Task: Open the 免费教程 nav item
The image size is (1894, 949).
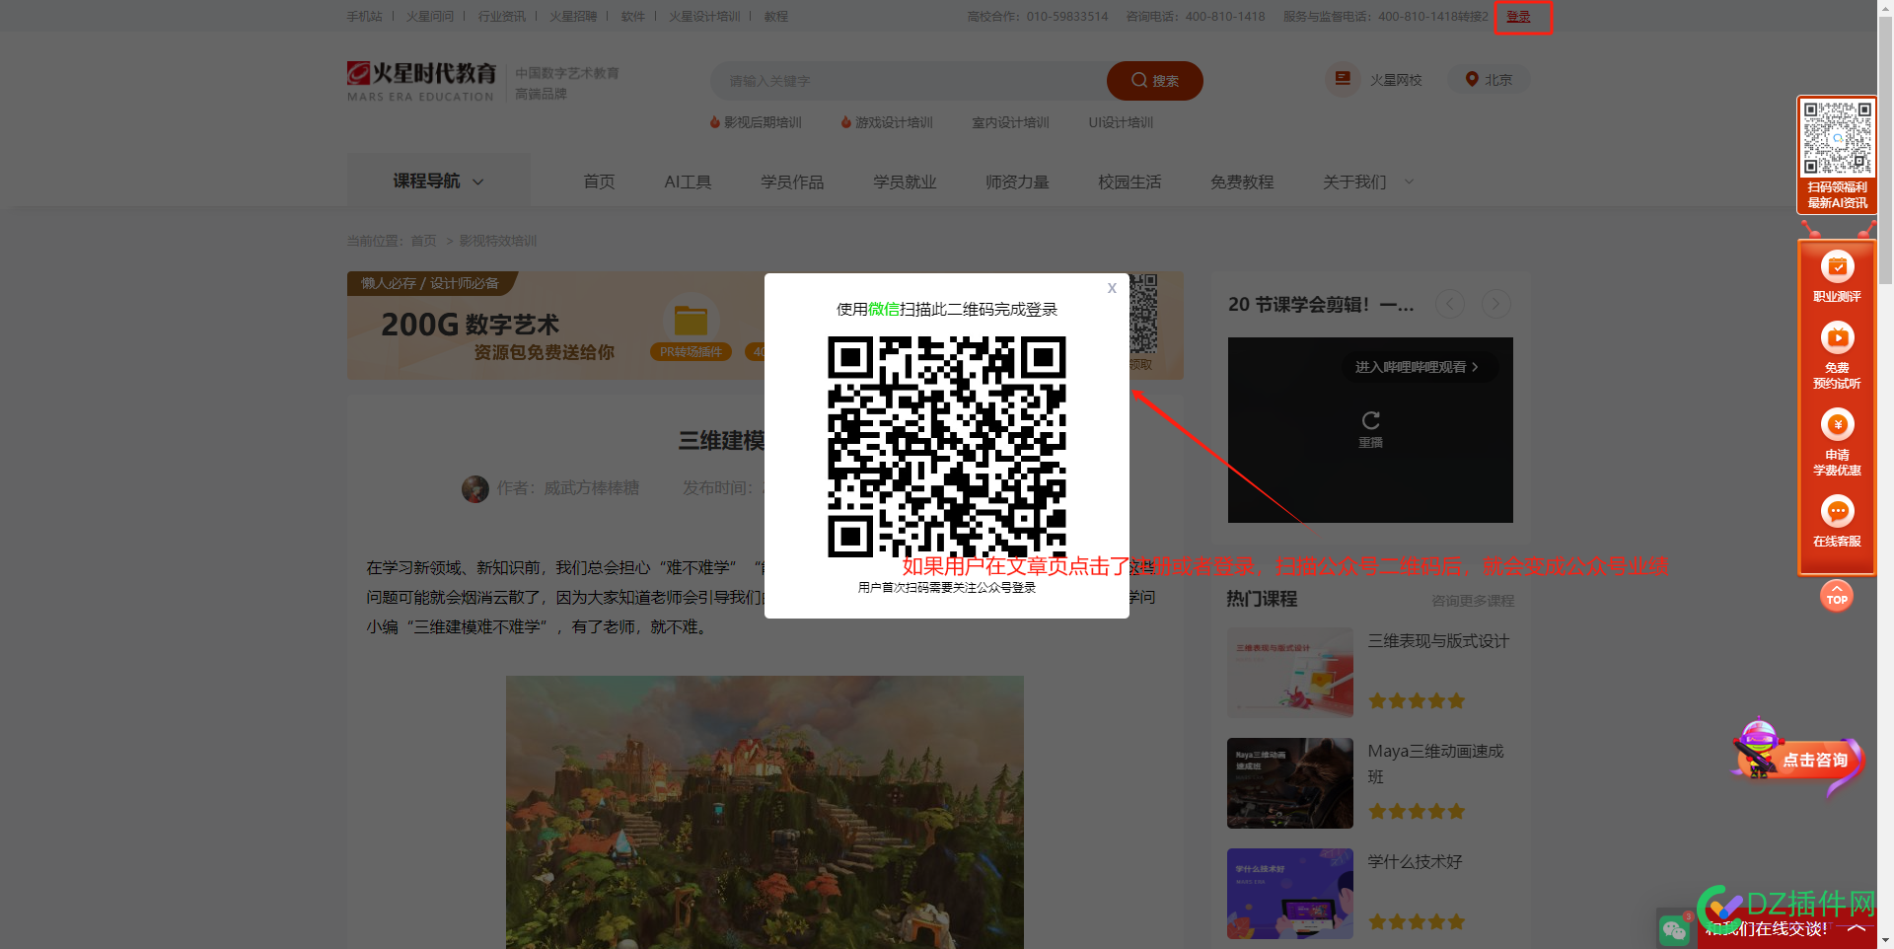Action: click(1242, 182)
